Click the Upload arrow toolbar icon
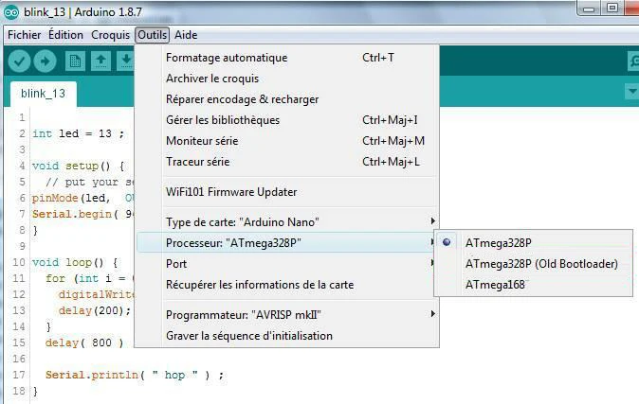Image resolution: width=639 pixels, height=404 pixels. point(45,61)
